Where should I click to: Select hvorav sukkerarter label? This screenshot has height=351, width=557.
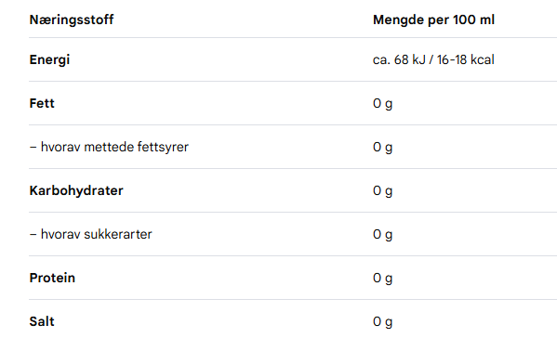(90, 234)
